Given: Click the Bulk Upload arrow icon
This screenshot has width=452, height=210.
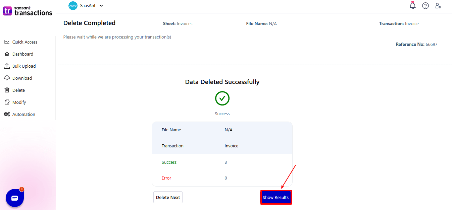Looking at the screenshot, I should coord(7,66).
